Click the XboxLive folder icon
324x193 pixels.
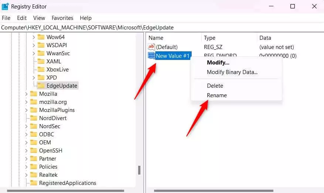[x=41, y=70]
